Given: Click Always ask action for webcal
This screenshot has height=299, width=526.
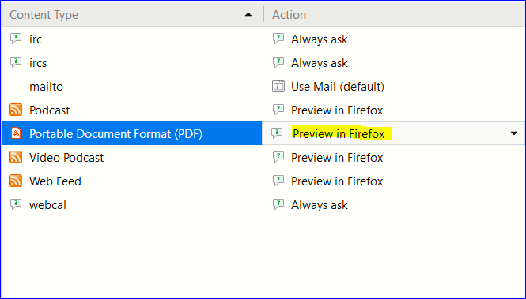Looking at the screenshot, I should point(319,205).
